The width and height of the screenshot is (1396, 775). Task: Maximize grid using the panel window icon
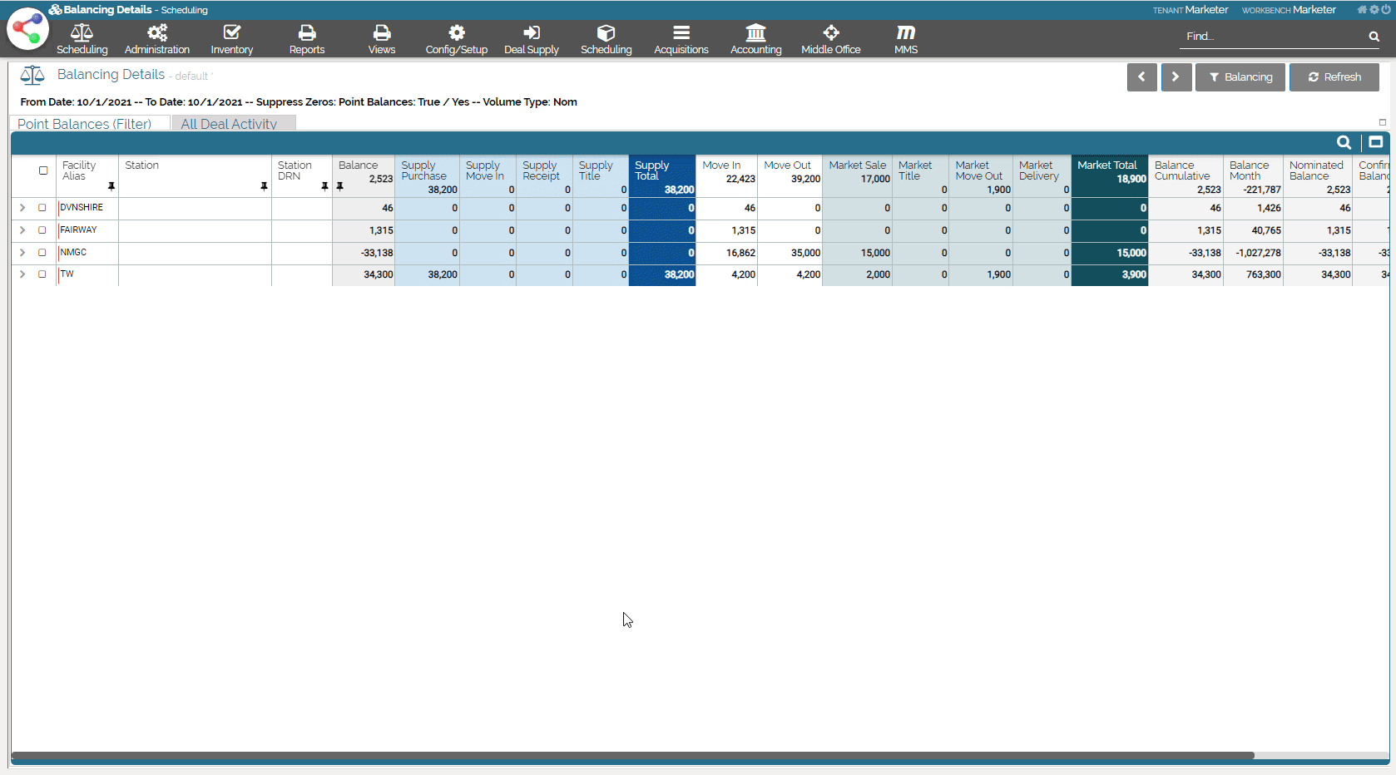coord(1376,143)
